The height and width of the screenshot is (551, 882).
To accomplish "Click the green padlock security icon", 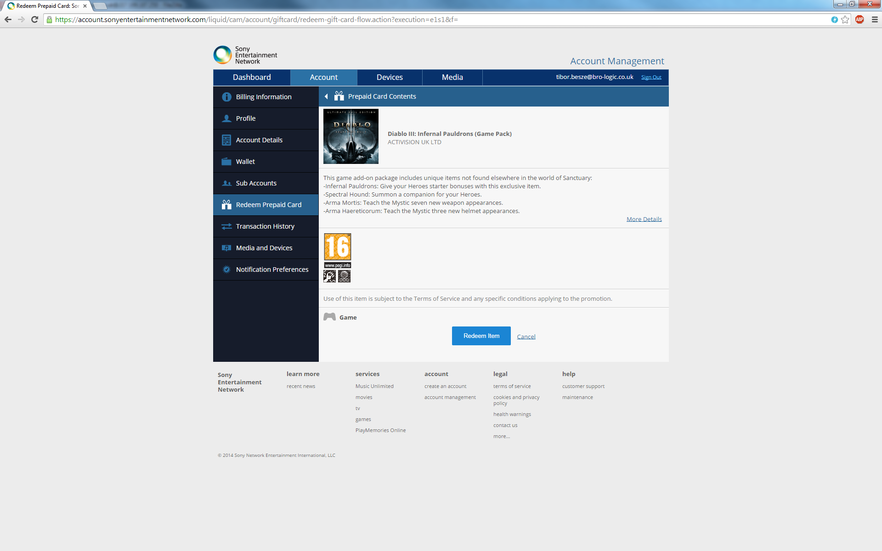I will [x=49, y=19].
